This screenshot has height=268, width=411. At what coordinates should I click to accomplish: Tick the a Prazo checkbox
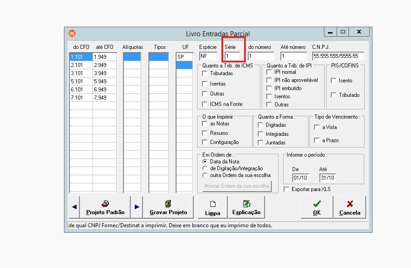click(x=317, y=140)
